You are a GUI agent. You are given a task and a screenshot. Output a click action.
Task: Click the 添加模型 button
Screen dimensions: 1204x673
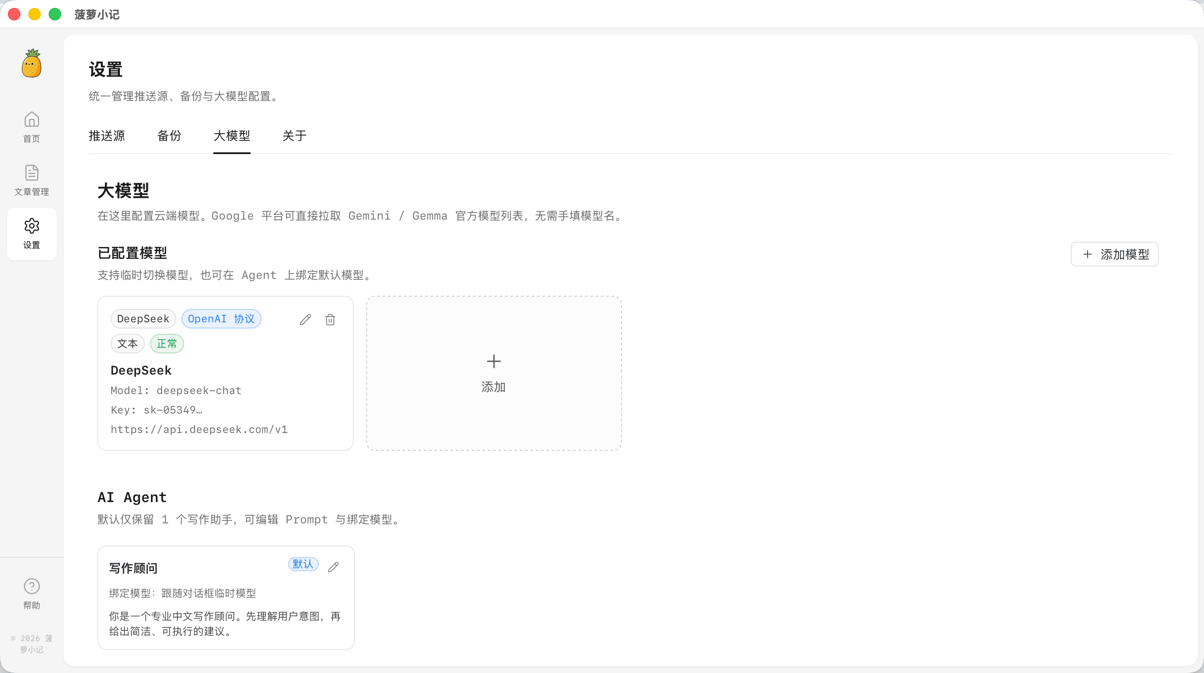1115,254
